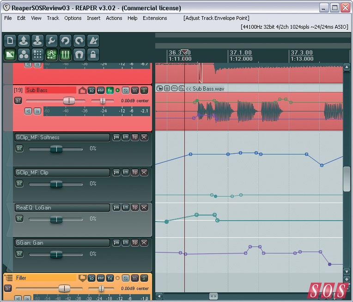
Task: Toggle move envelope points with items icon
Action: coord(51,55)
